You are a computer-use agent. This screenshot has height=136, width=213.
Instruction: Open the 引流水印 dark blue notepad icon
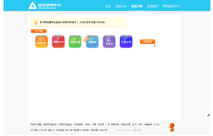click(126, 41)
